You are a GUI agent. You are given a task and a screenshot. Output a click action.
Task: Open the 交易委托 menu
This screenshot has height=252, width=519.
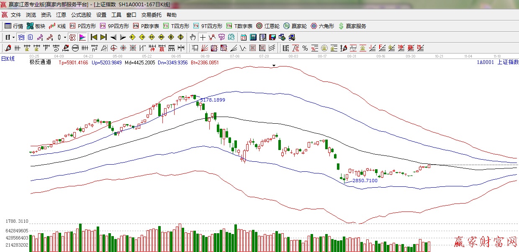point(151,15)
